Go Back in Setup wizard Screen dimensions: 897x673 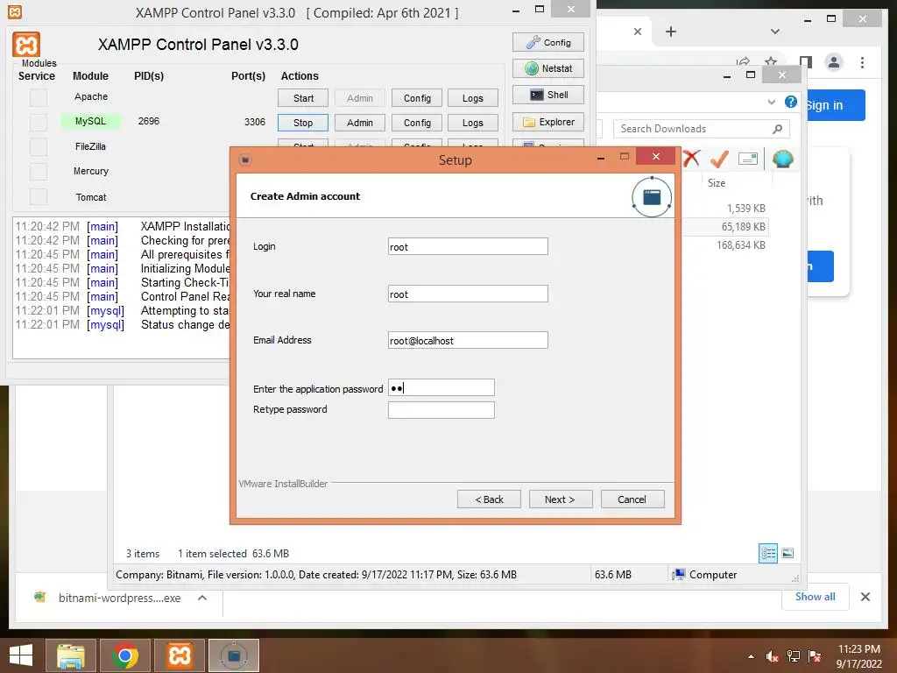(489, 499)
